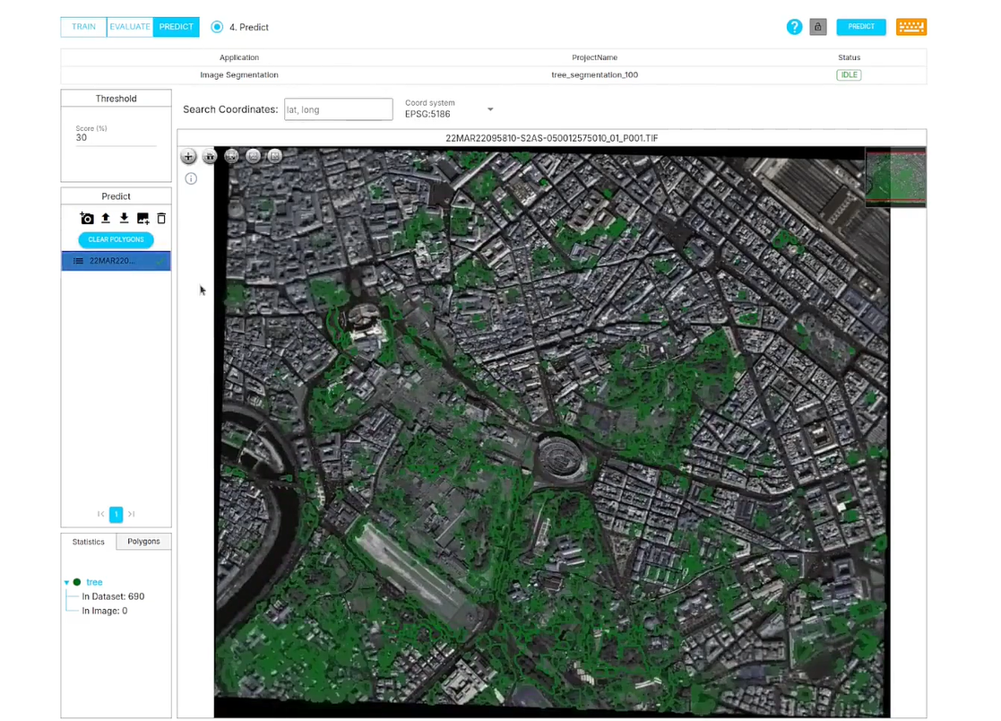
Task: Collapse the tree class in Statistics
Action: coord(65,582)
